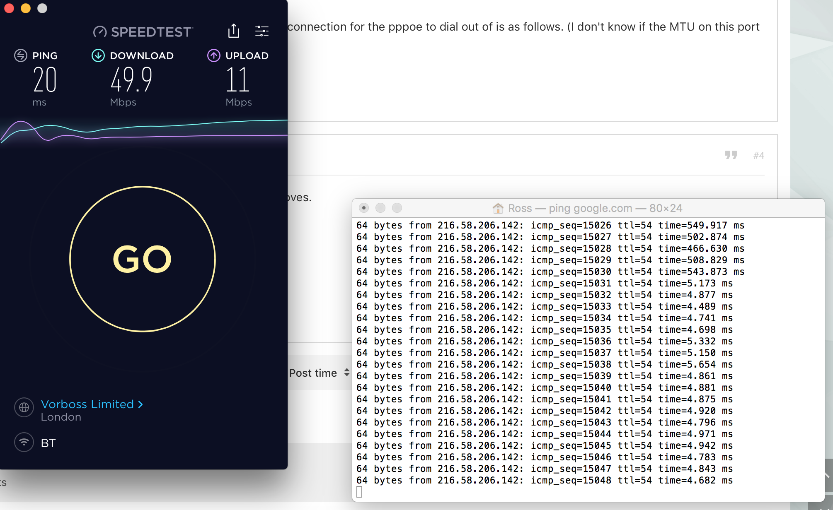Open the #4 post permalink

[x=758, y=156]
